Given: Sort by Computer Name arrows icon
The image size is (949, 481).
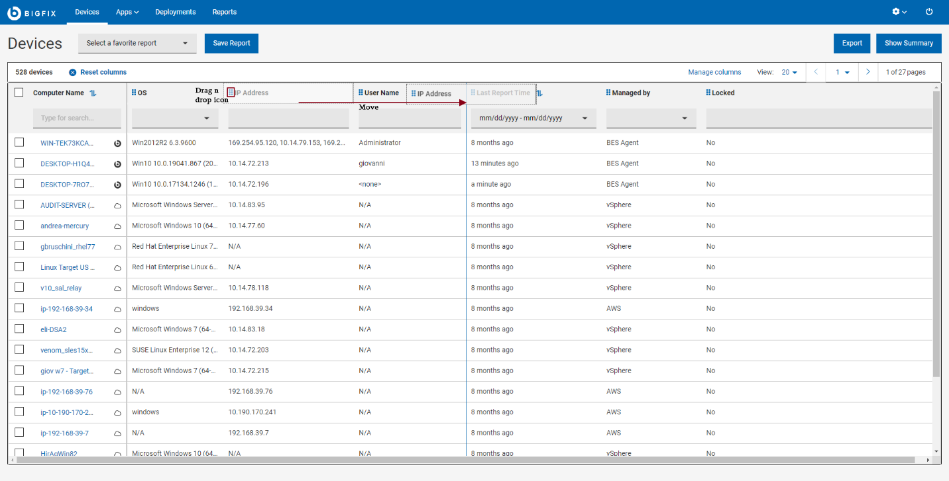Looking at the screenshot, I should tap(93, 93).
